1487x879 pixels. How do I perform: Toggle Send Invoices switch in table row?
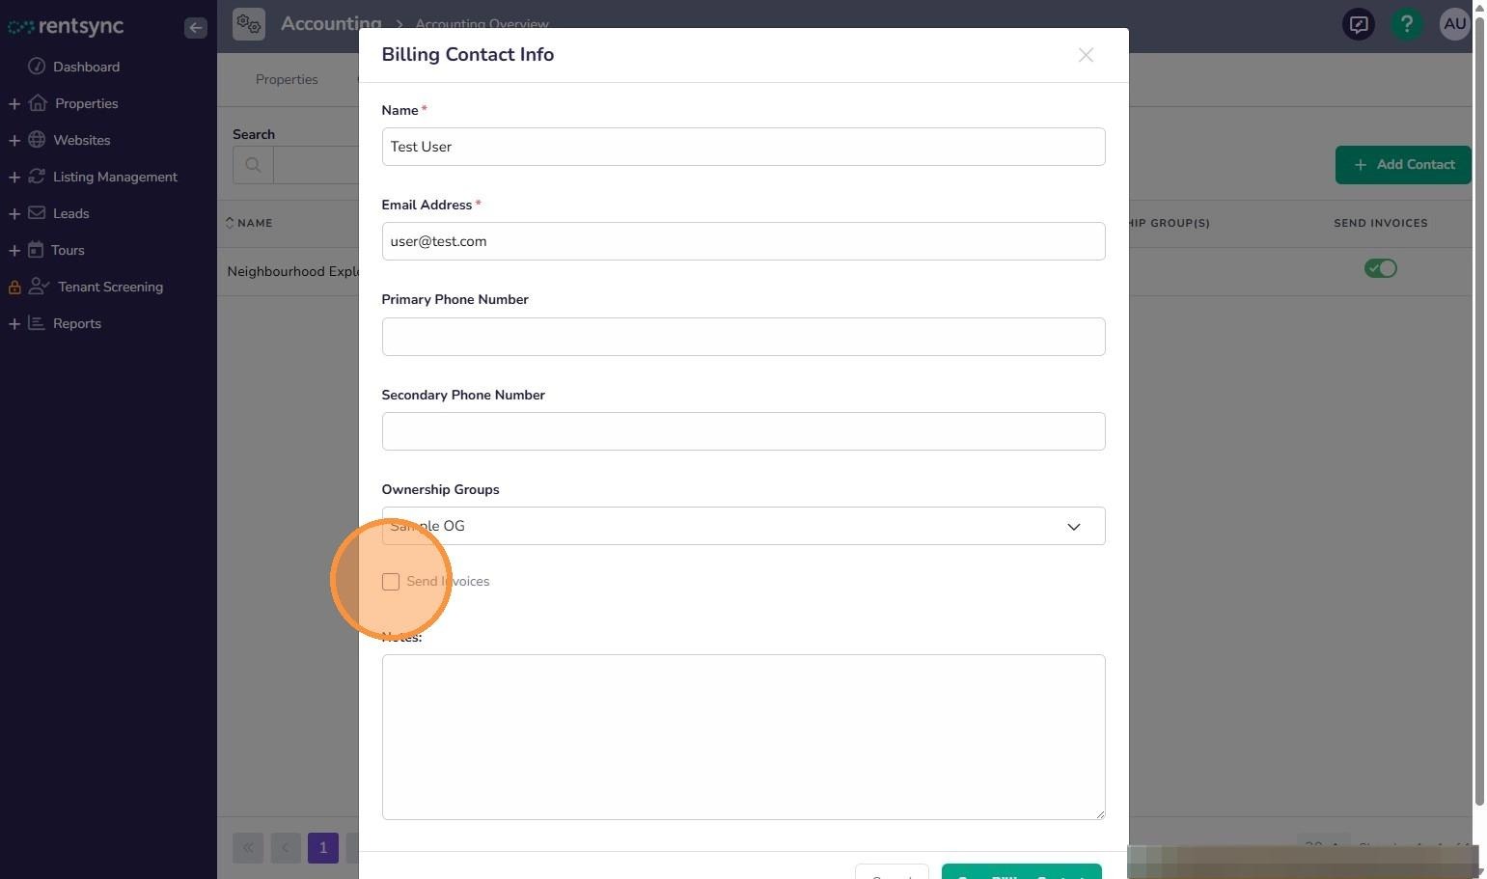point(1381,268)
